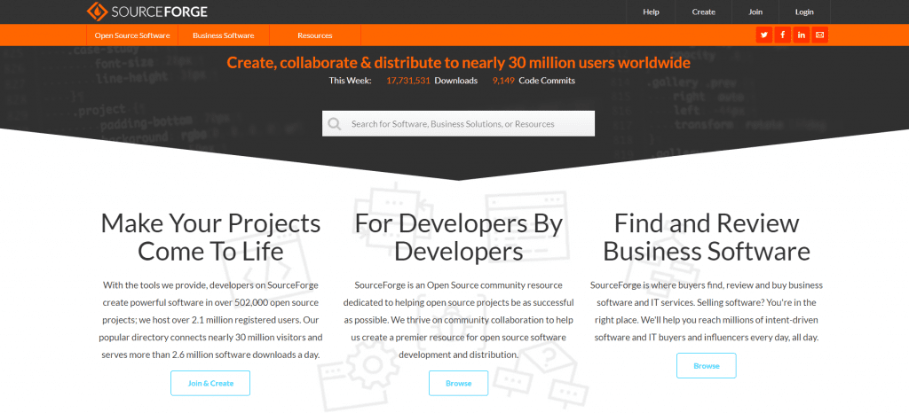Click the Create, collaborate & distribute headline

(459, 62)
